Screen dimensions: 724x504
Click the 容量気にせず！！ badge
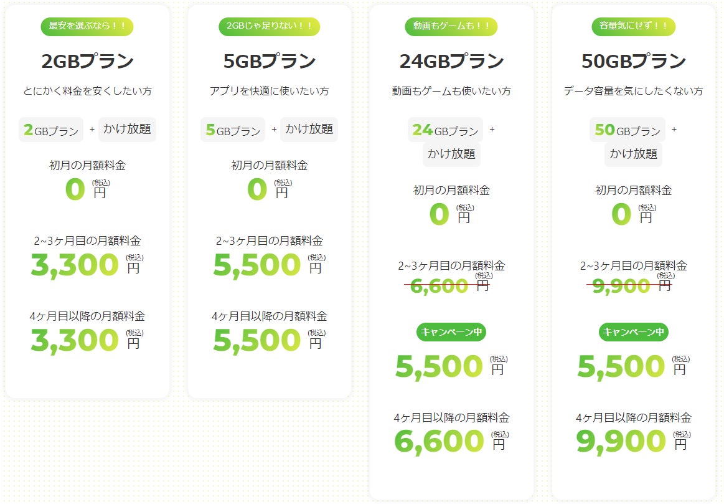tap(633, 26)
